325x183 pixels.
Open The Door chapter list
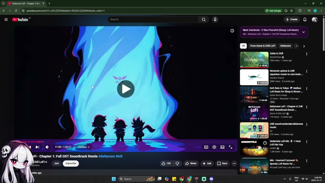tap(84, 147)
